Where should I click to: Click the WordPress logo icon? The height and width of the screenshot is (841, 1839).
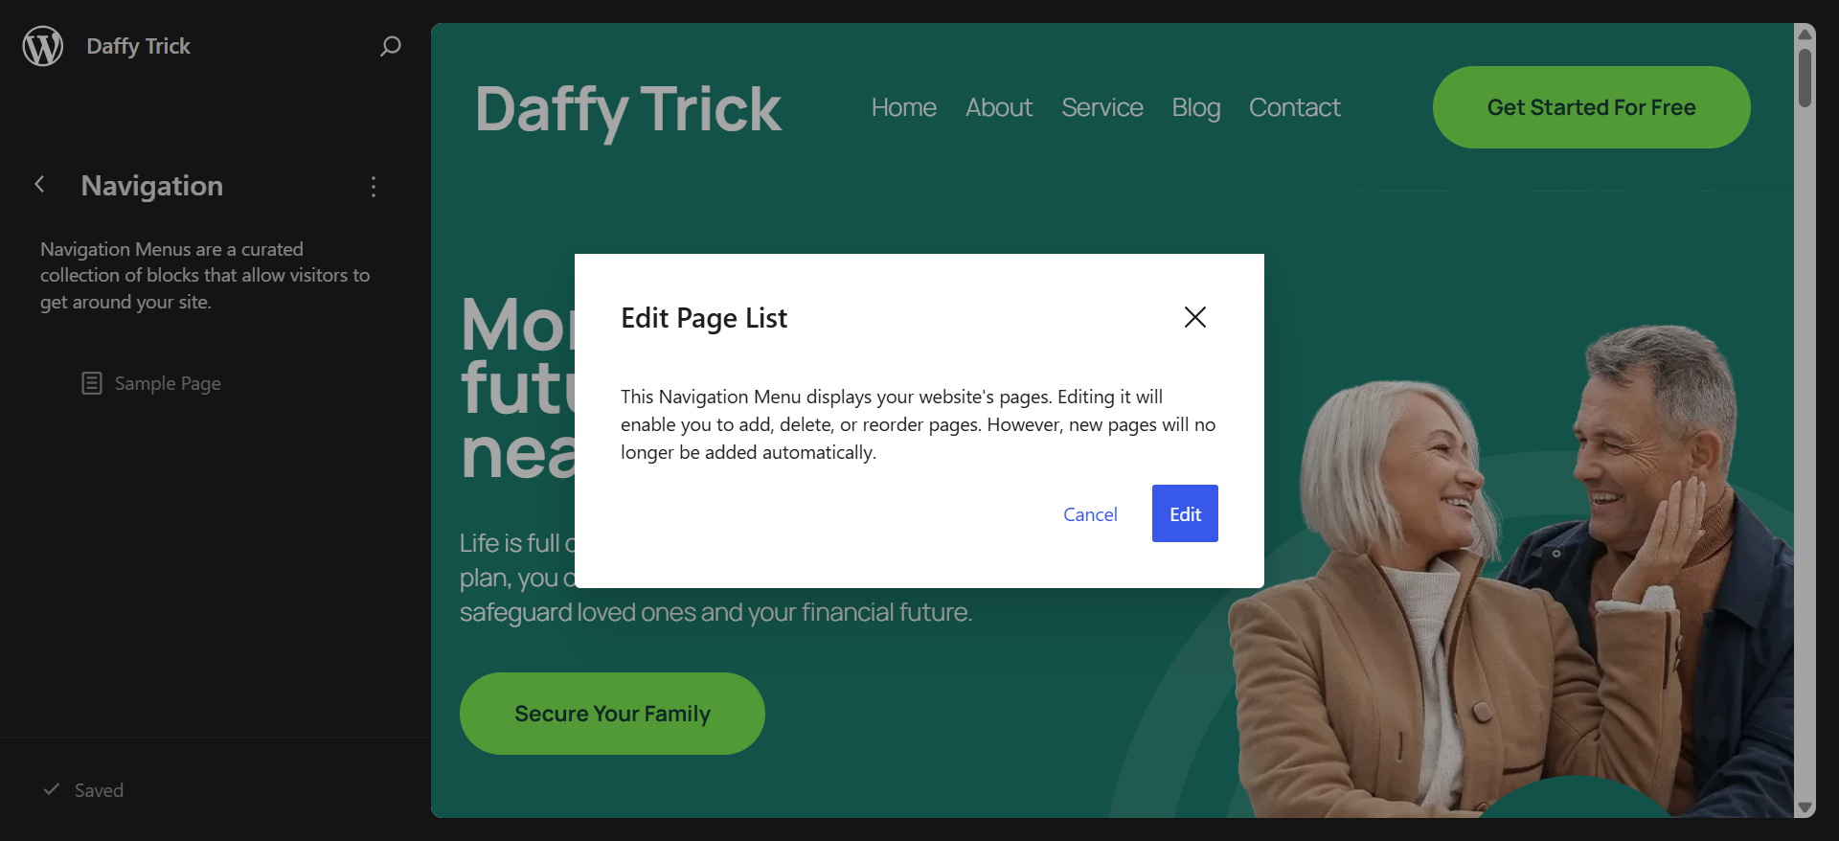(x=43, y=46)
